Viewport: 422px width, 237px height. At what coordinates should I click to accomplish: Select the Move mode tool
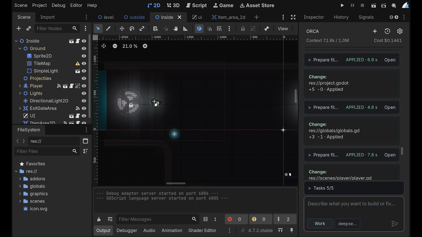[122, 29]
